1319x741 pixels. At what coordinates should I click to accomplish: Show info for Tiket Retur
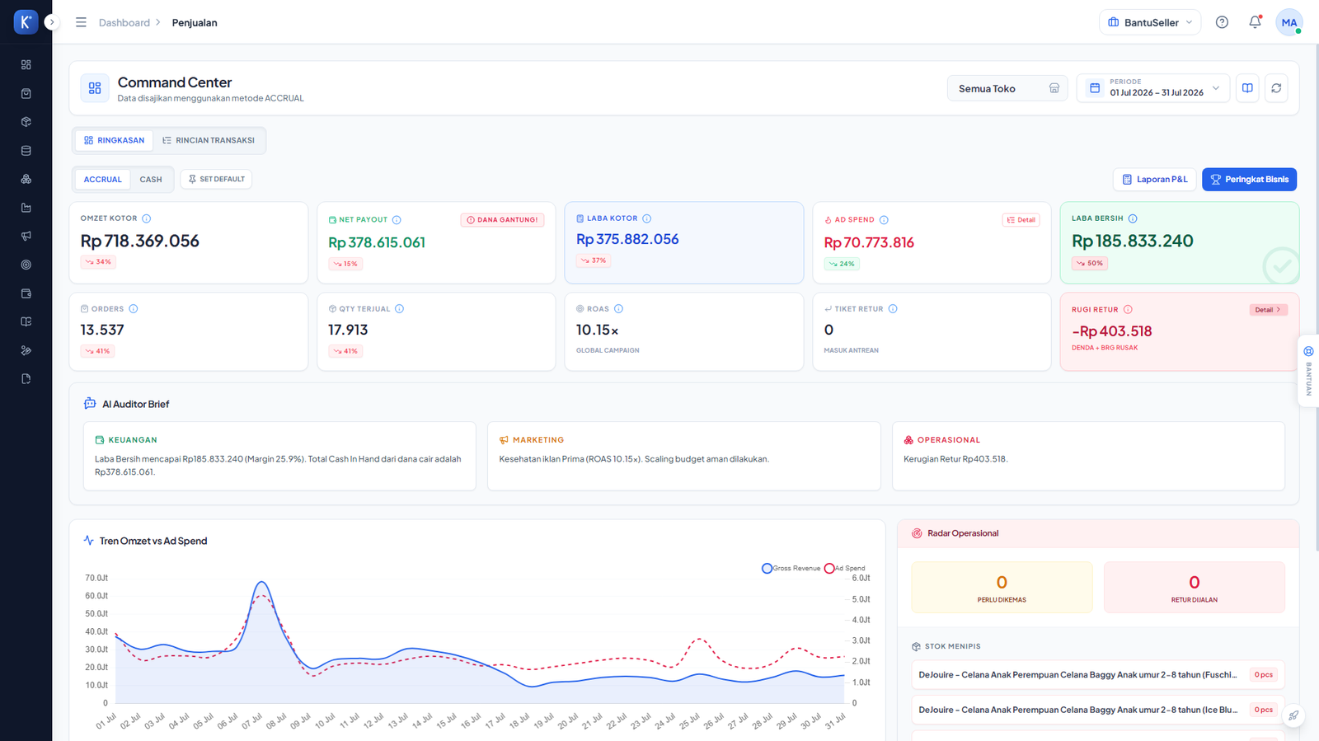tap(893, 309)
